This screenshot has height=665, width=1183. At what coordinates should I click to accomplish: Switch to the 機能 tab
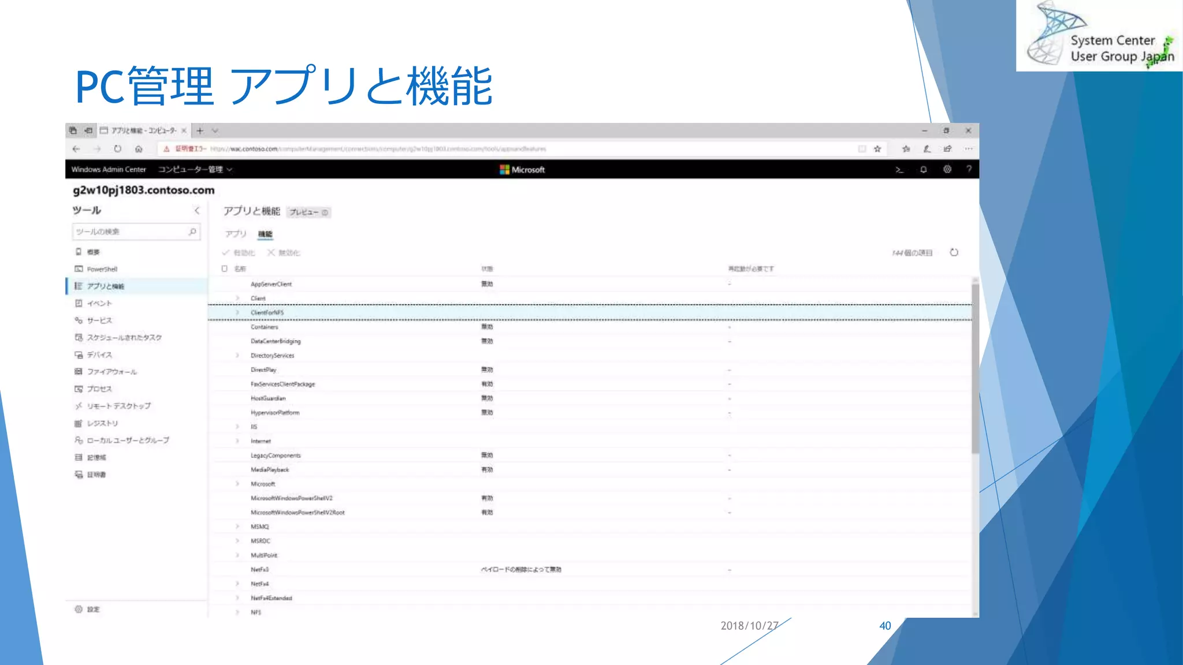coord(265,234)
